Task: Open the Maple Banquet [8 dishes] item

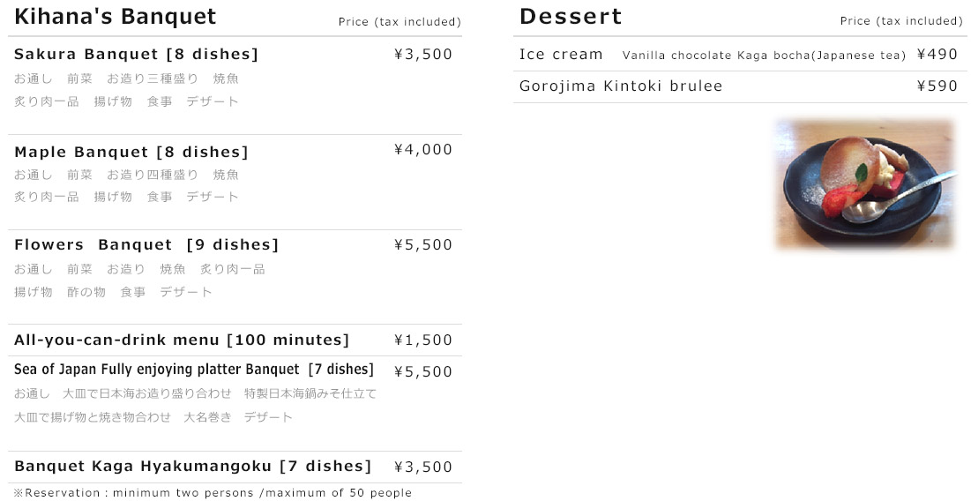Action: [131, 152]
